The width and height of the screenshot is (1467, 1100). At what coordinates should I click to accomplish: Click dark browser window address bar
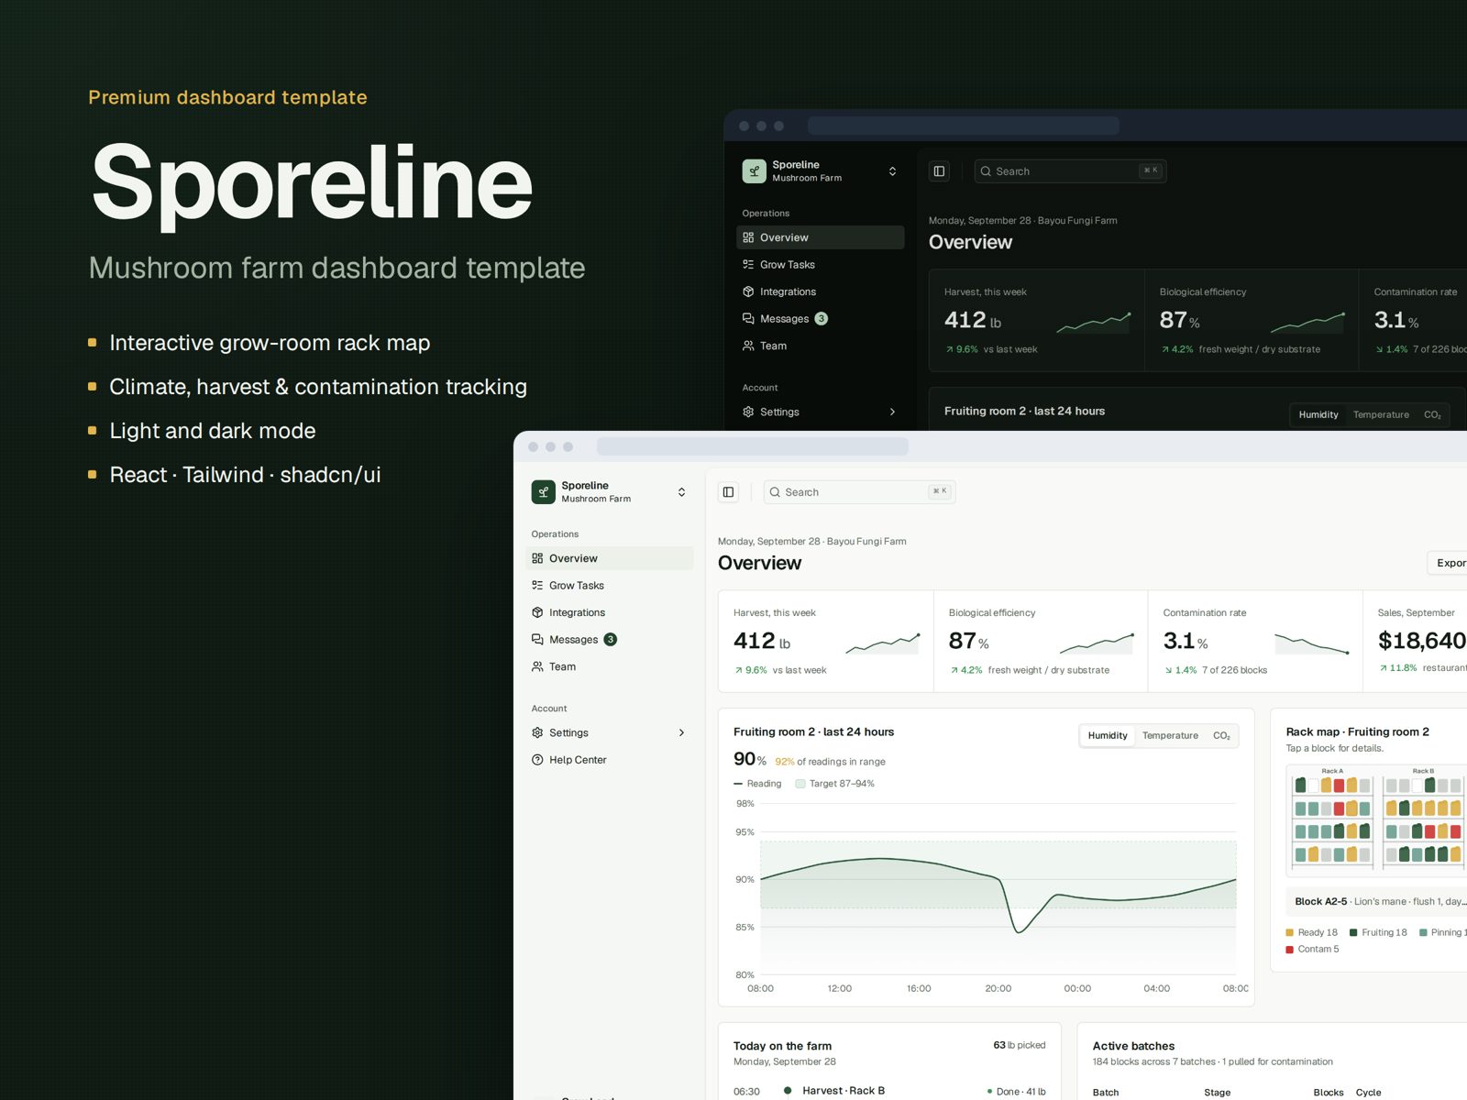point(964,126)
